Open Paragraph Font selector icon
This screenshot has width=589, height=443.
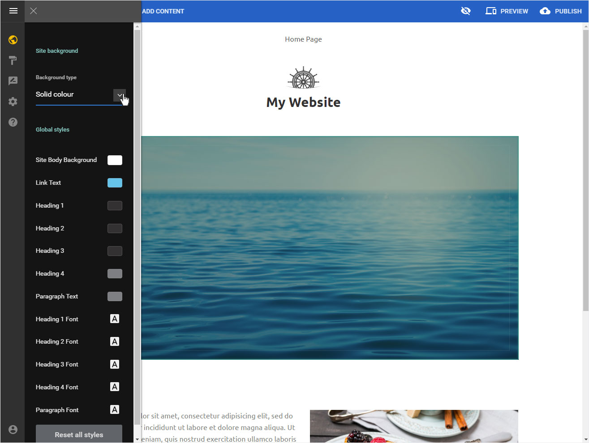(x=115, y=409)
